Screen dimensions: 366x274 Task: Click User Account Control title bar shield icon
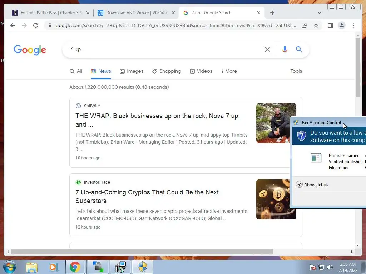pyautogui.click(x=296, y=123)
